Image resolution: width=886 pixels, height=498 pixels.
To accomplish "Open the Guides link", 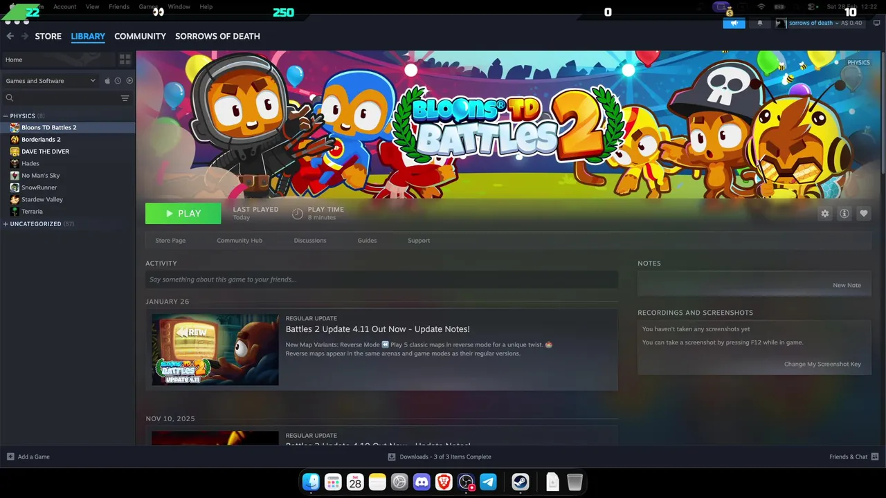I will 367,241.
